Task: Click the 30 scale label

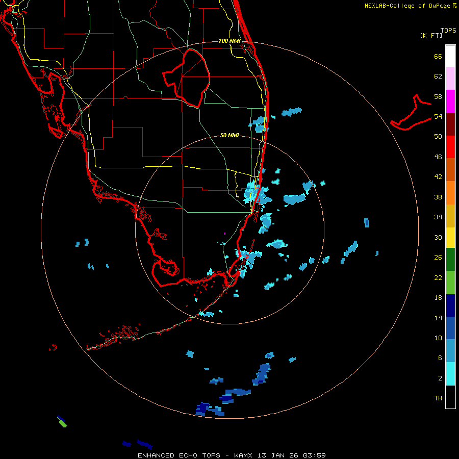Action: point(438,237)
